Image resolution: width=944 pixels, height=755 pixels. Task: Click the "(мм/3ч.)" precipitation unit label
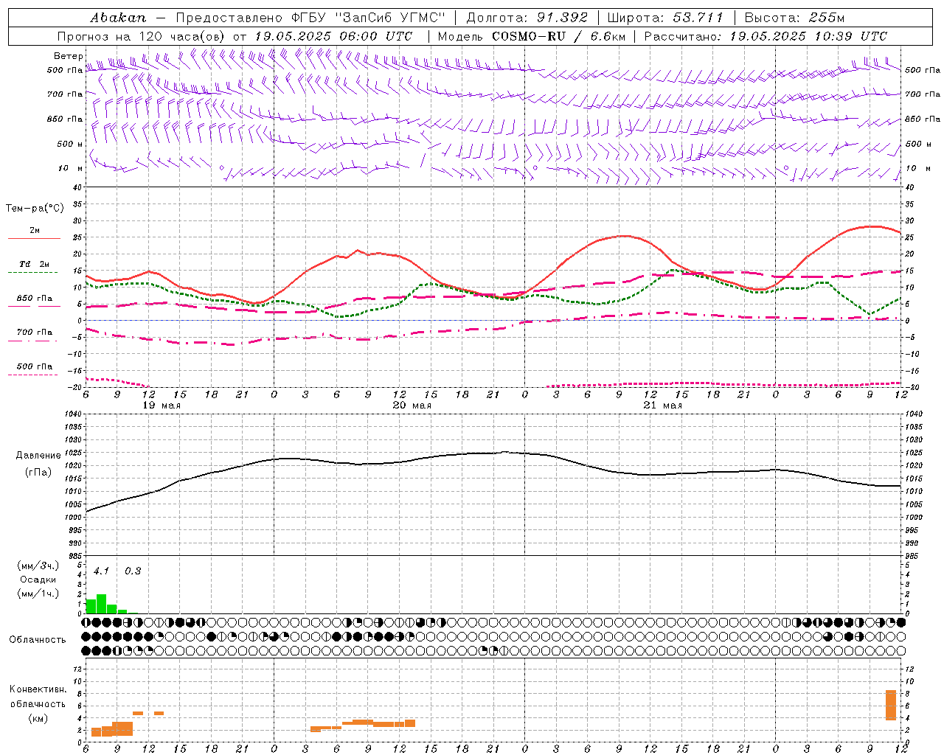coord(38,566)
